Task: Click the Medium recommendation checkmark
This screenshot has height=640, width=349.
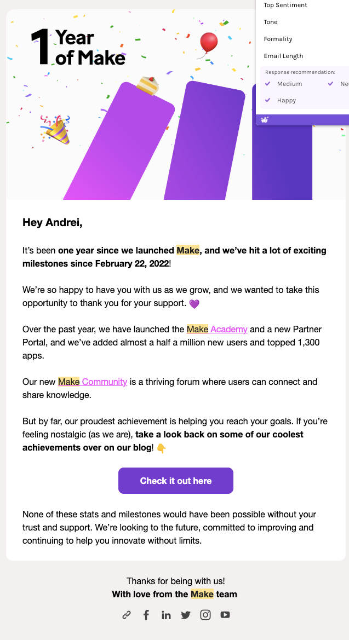Action: [268, 84]
